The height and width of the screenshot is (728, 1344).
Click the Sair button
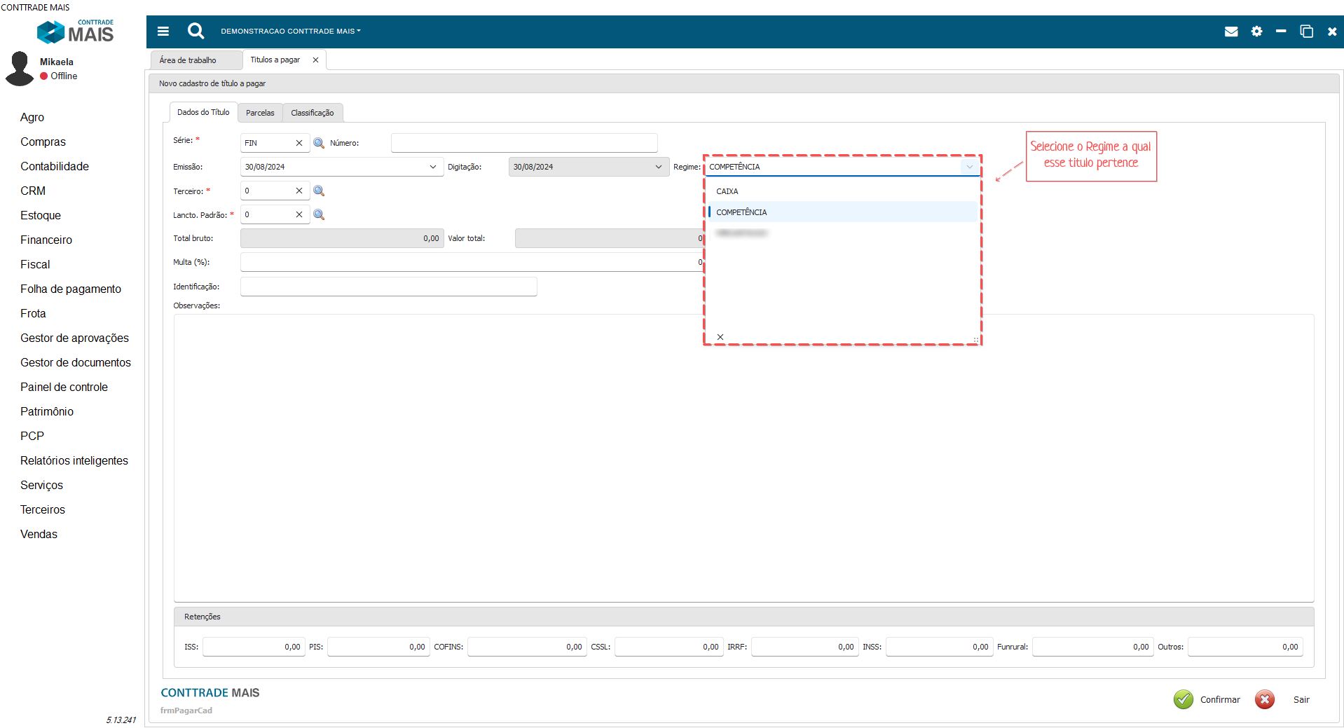(1283, 699)
